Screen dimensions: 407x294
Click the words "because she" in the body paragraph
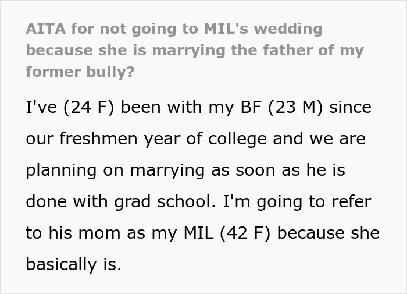(x=329, y=233)
